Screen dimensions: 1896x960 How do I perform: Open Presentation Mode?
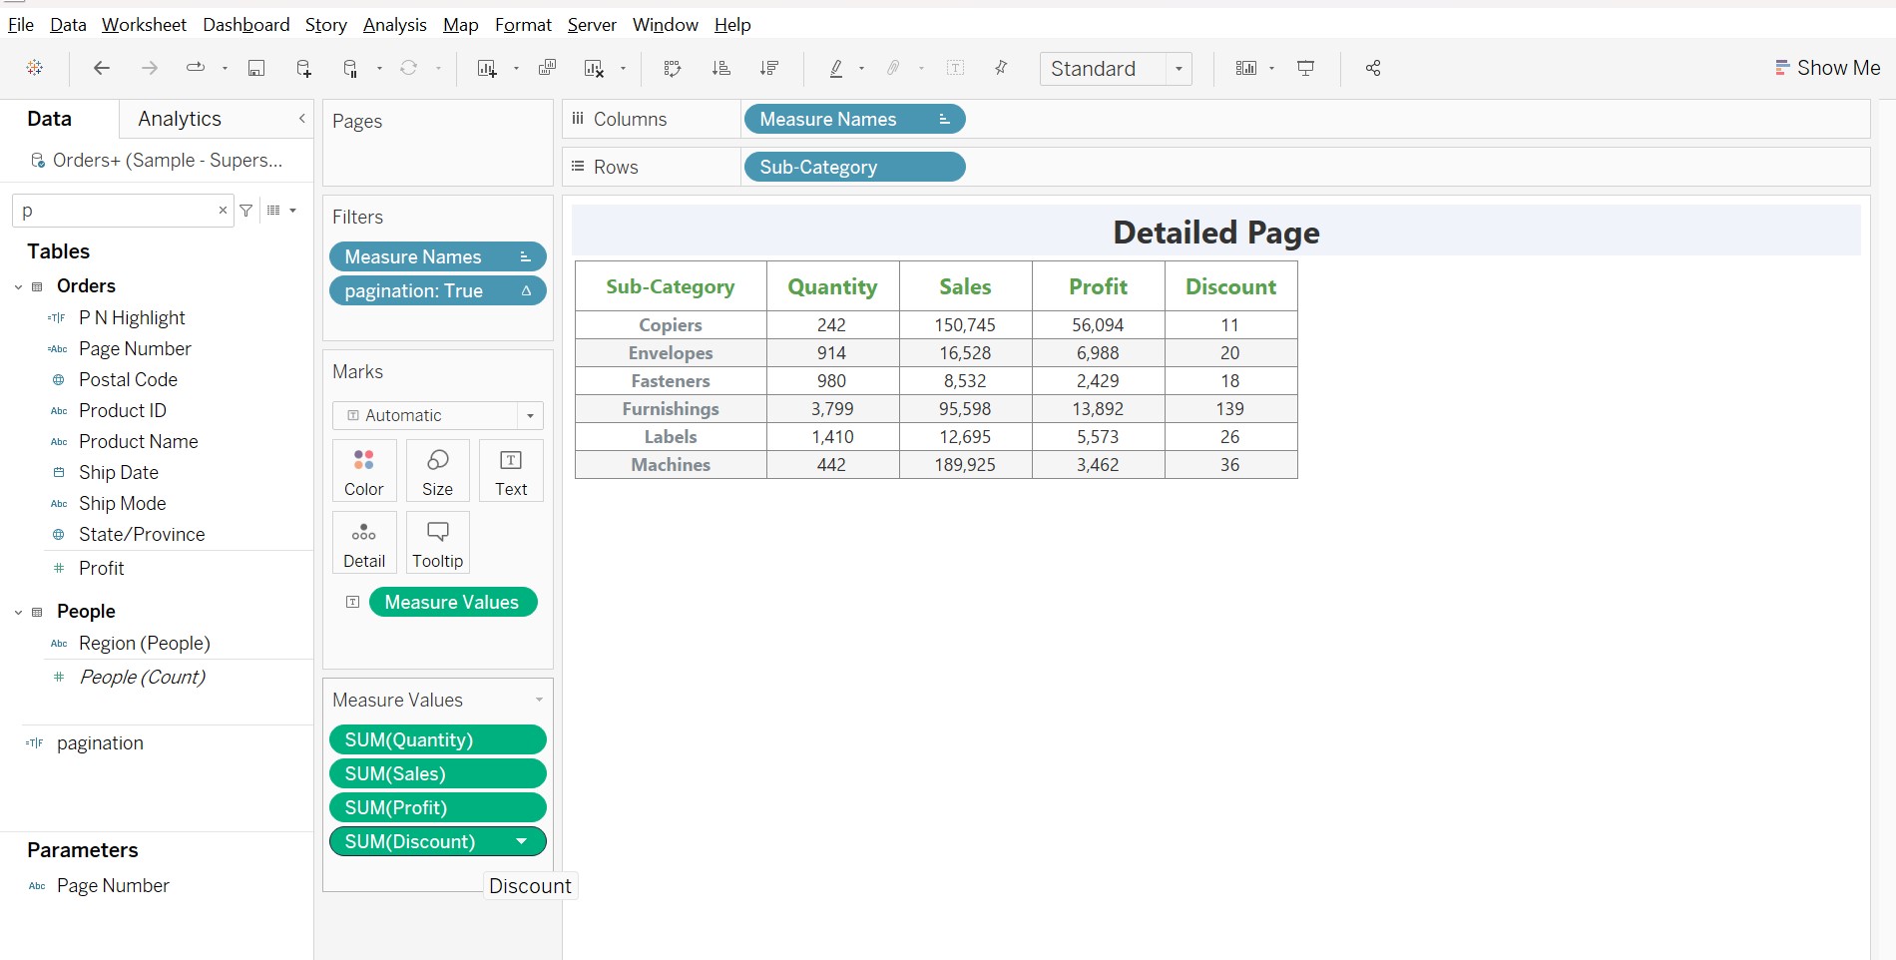click(1305, 68)
